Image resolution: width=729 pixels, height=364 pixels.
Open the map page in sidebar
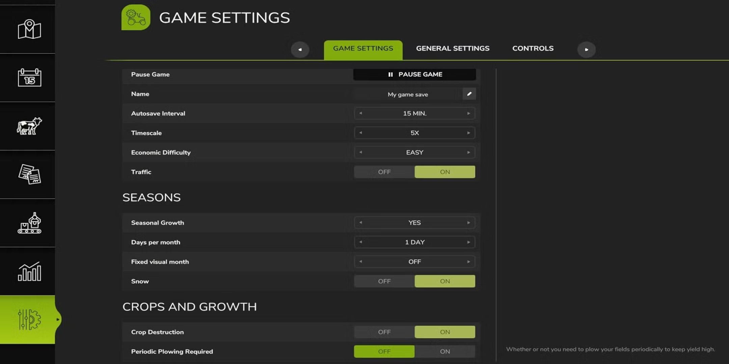coord(29,29)
